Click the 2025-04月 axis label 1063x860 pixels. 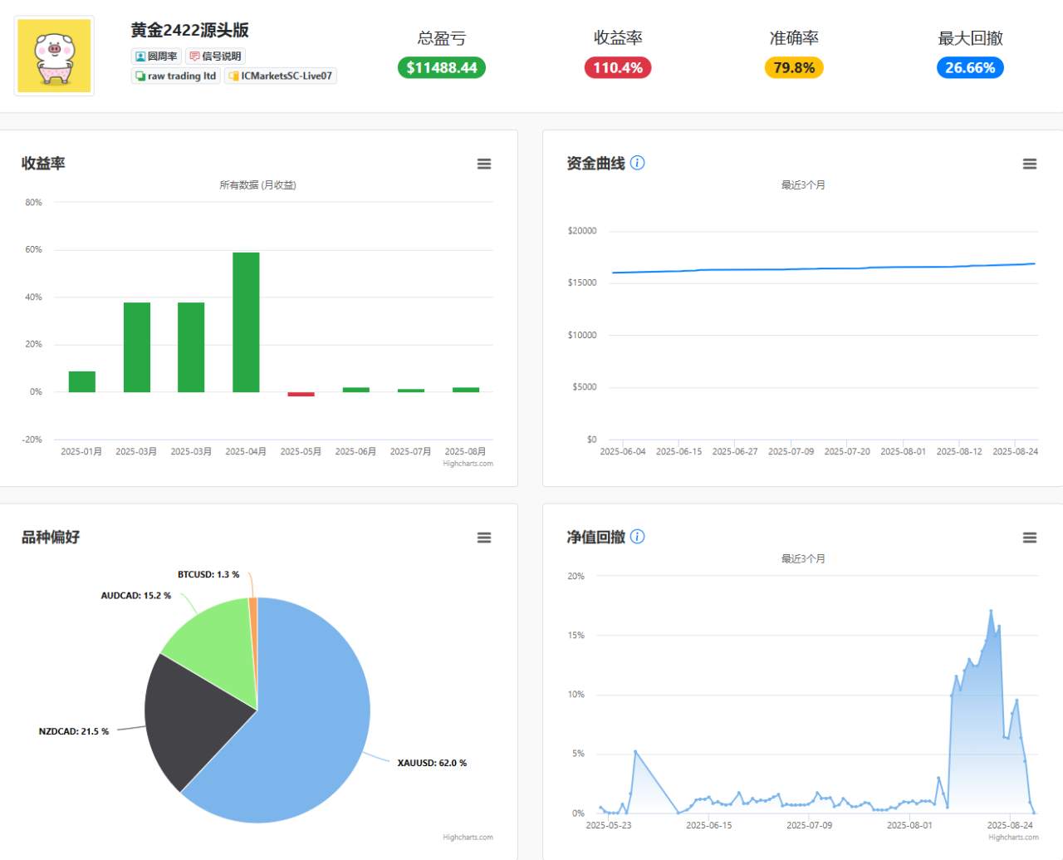[x=246, y=452]
